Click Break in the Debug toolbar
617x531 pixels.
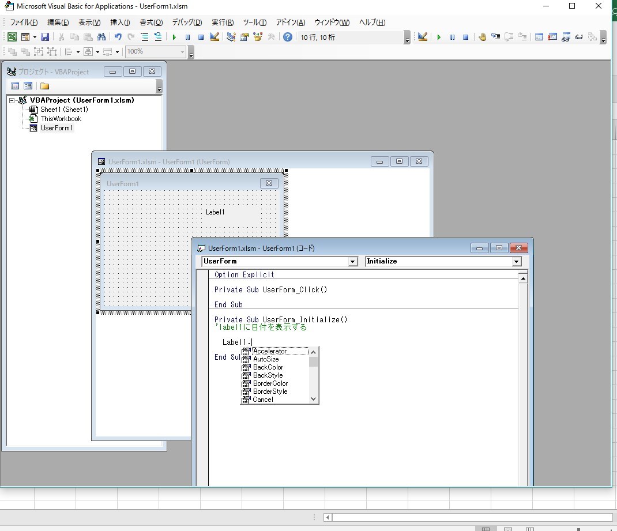453,37
